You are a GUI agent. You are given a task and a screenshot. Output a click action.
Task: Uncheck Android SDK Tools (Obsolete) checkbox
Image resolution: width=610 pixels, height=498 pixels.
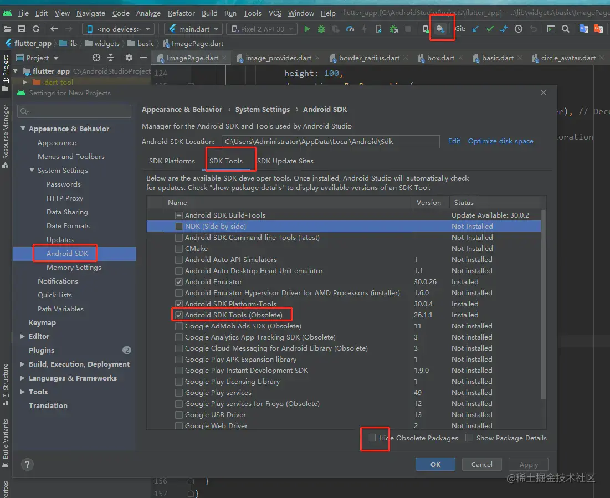click(x=179, y=315)
